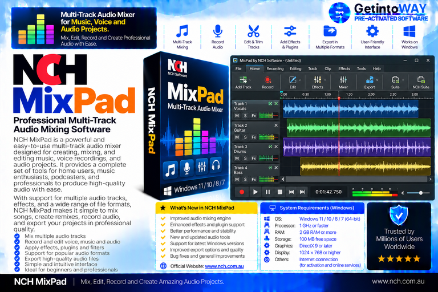
Task: Remove Track 4 Bass with its X
Action: 276,168
